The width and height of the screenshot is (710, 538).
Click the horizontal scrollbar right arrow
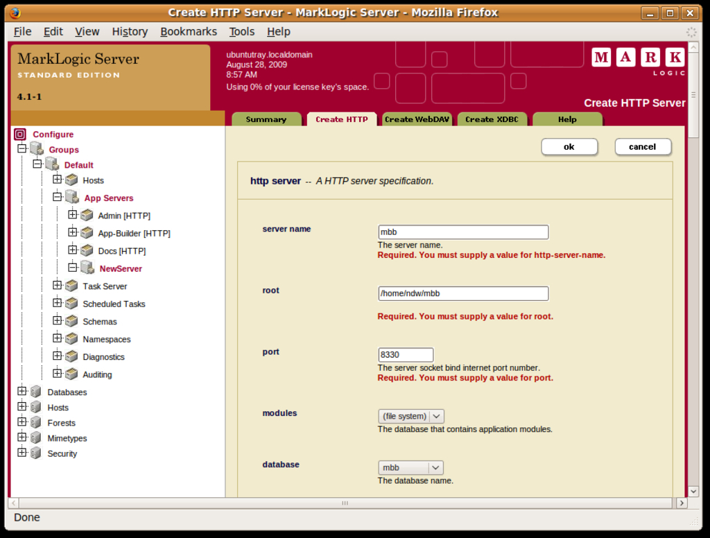682,503
